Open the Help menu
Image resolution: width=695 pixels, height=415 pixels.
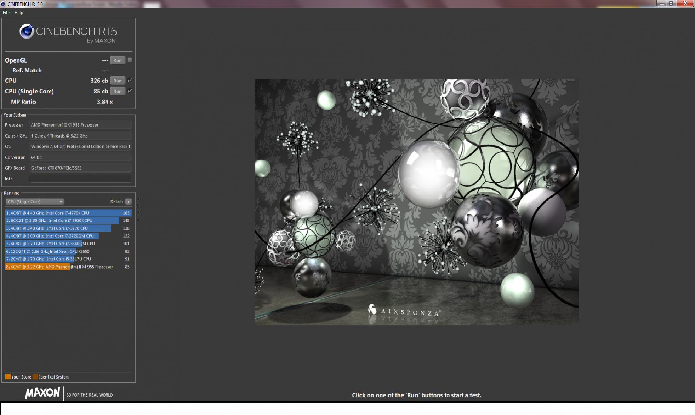click(x=19, y=12)
